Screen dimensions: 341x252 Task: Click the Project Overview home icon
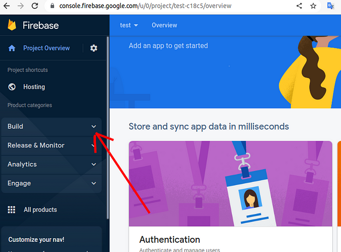click(x=12, y=48)
